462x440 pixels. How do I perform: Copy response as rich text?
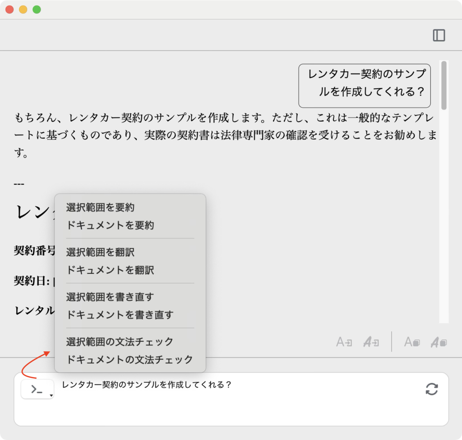tap(438, 342)
